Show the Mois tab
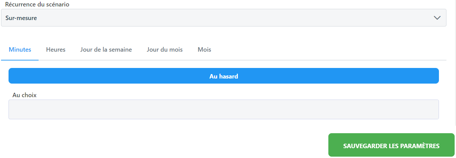 204,50
